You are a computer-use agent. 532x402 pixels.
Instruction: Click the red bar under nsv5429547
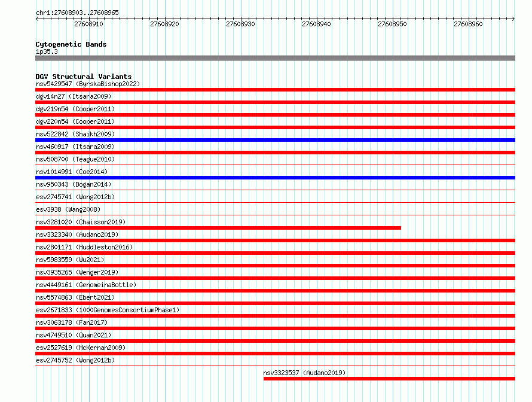coord(275,90)
